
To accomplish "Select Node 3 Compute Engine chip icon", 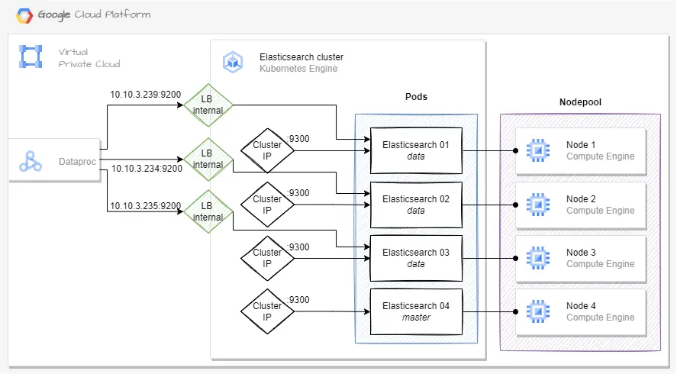I will coord(538,258).
